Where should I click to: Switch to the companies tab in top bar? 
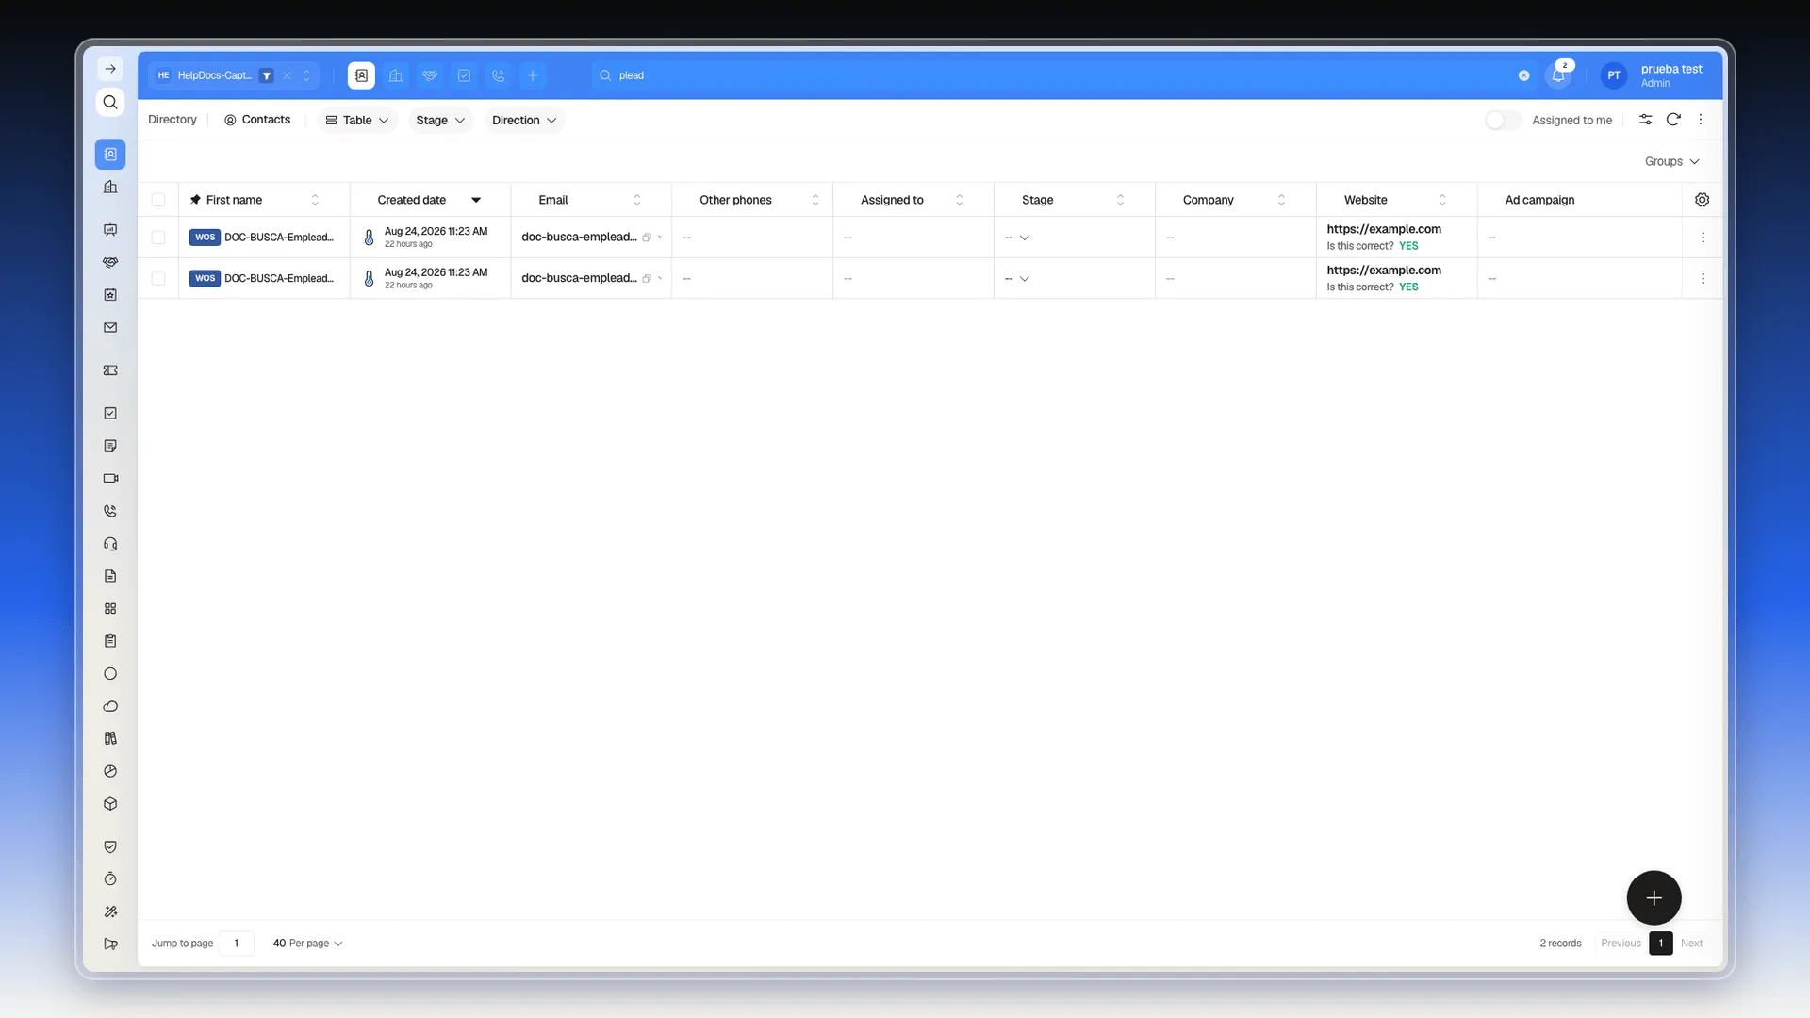coord(396,75)
